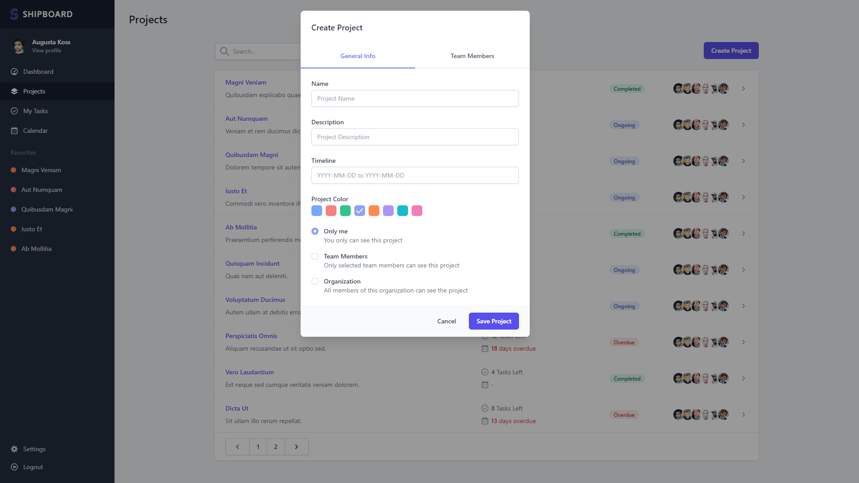The height and width of the screenshot is (483, 859).
Task: Click the Shipboard logo icon
Action: coord(14,14)
